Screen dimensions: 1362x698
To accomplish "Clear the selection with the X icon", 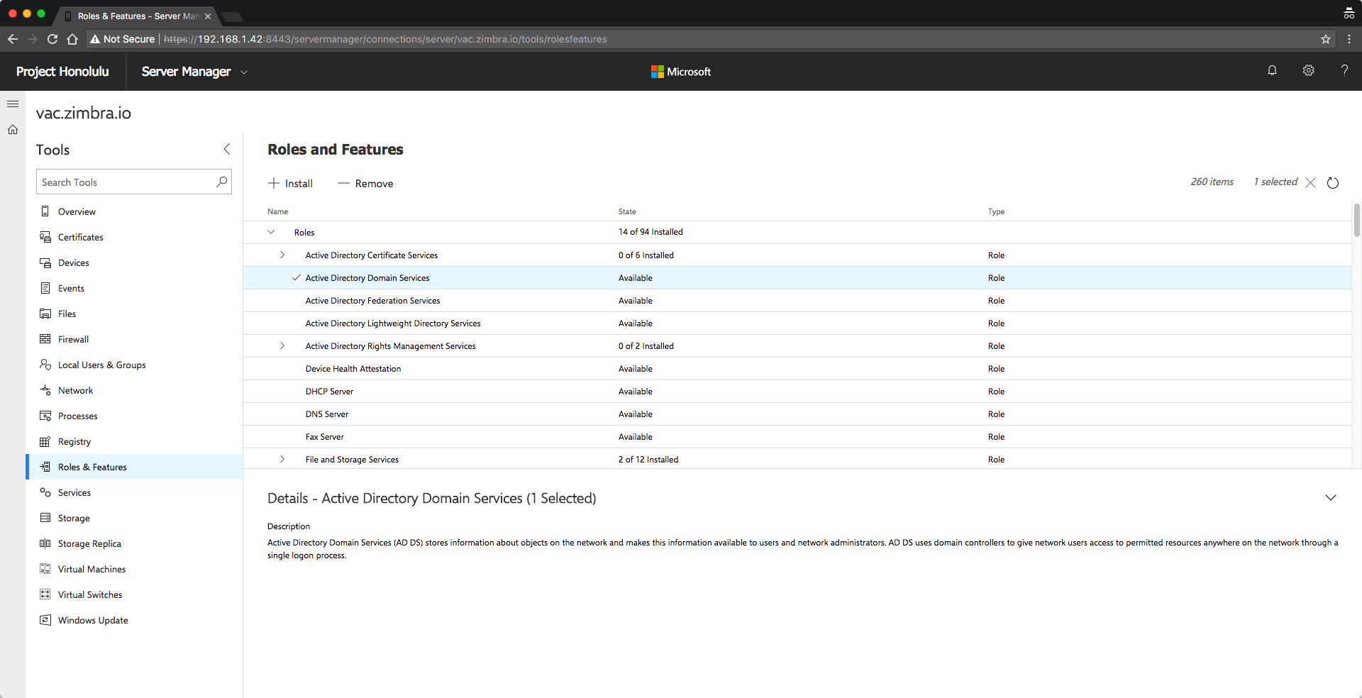I will 1311,183.
